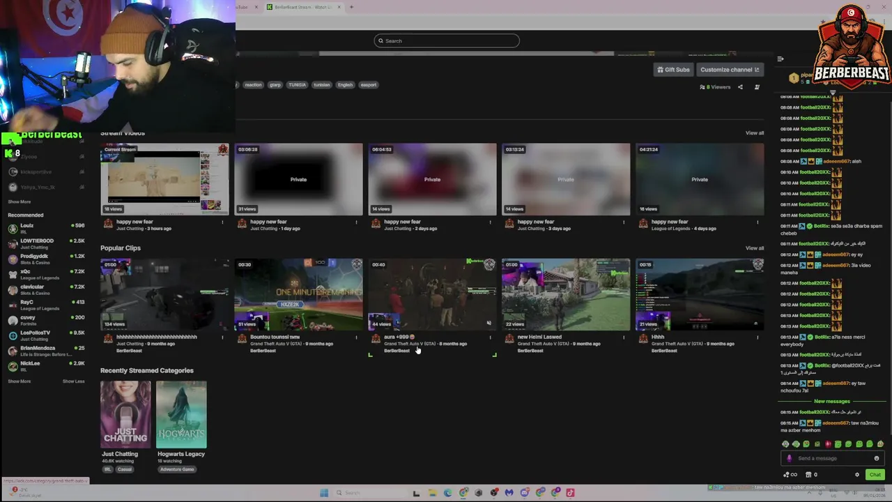892x502 pixels.
Task: Open chat settings gear icon
Action: [857, 475]
